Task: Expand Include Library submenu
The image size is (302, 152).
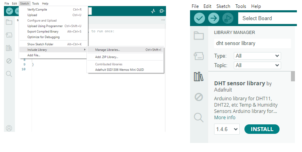Action: click(53, 50)
